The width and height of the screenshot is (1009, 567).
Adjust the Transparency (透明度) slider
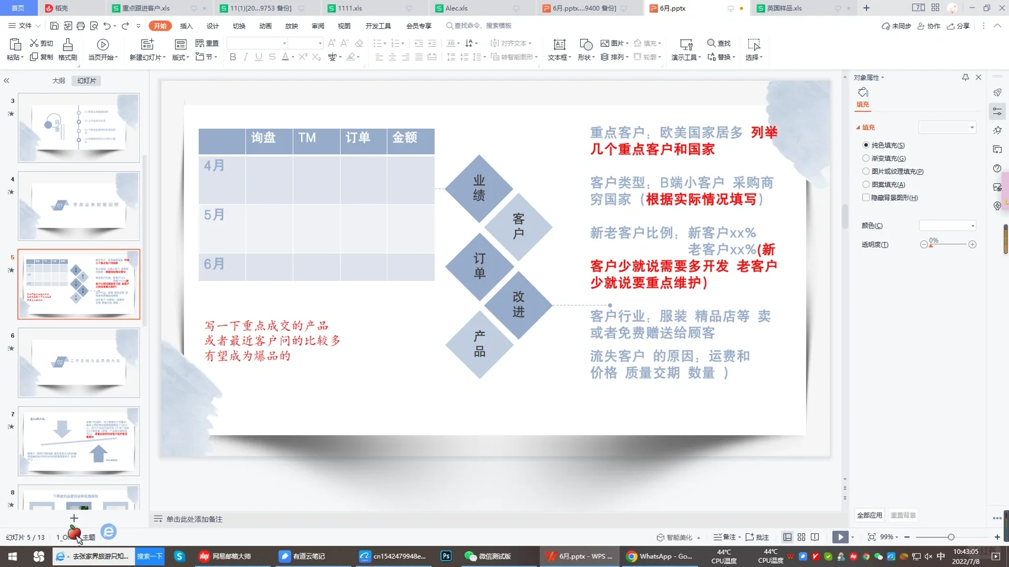948,245
